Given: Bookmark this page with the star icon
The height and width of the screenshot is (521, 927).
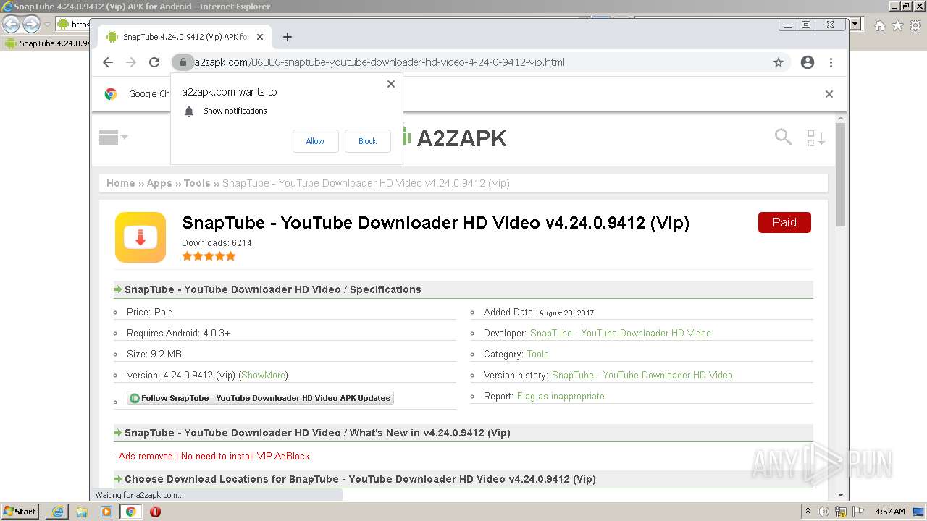Looking at the screenshot, I should [779, 62].
